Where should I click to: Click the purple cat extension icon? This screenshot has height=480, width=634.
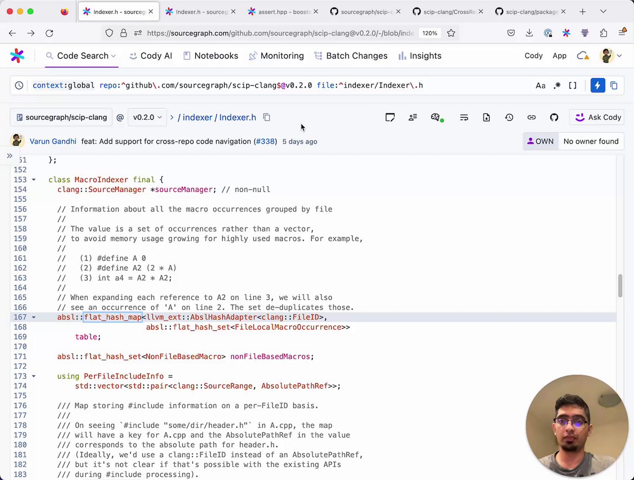tap(585, 33)
